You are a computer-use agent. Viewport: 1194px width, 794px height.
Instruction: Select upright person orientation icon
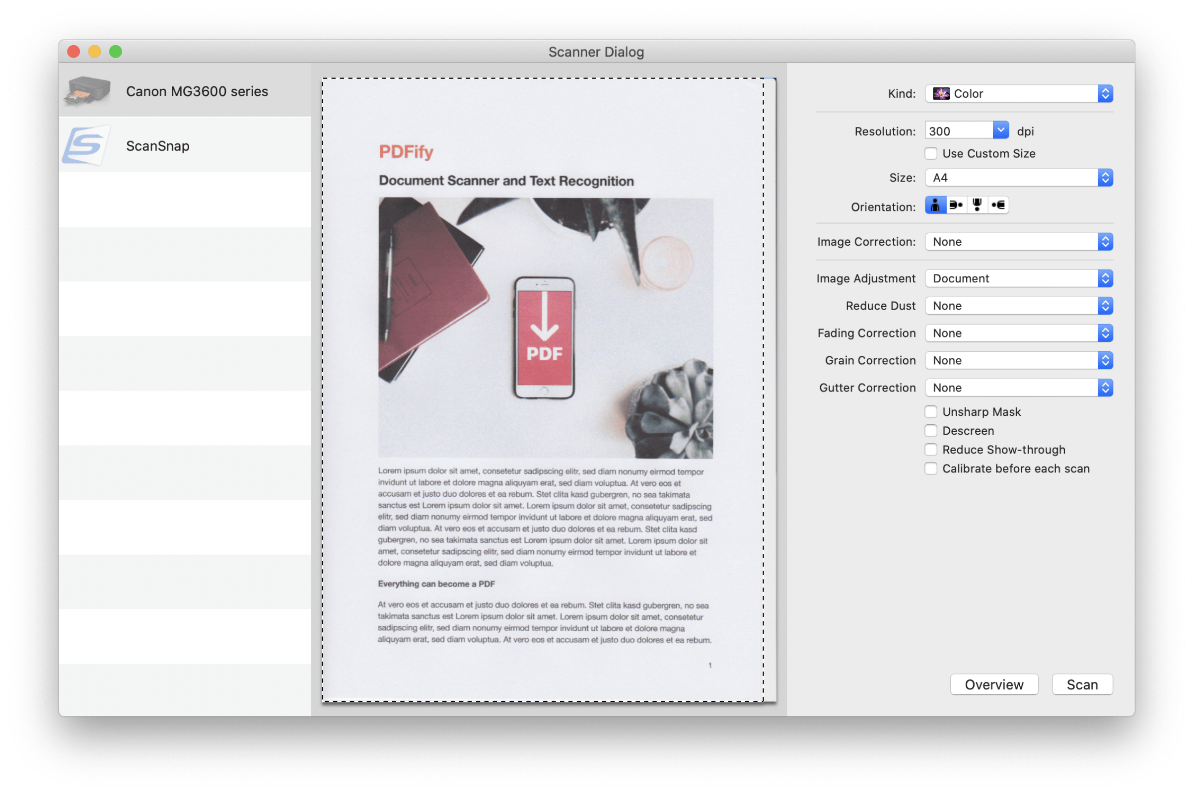(x=935, y=205)
